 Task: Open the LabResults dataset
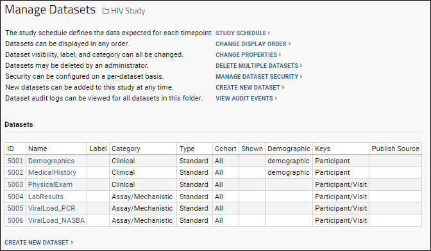click(46, 197)
